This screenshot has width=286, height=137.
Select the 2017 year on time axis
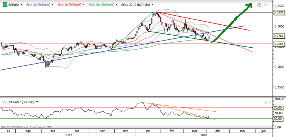tap(68, 135)
